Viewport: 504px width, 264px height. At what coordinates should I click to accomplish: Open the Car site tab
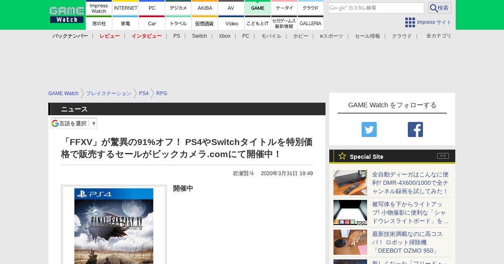(152, 23)
